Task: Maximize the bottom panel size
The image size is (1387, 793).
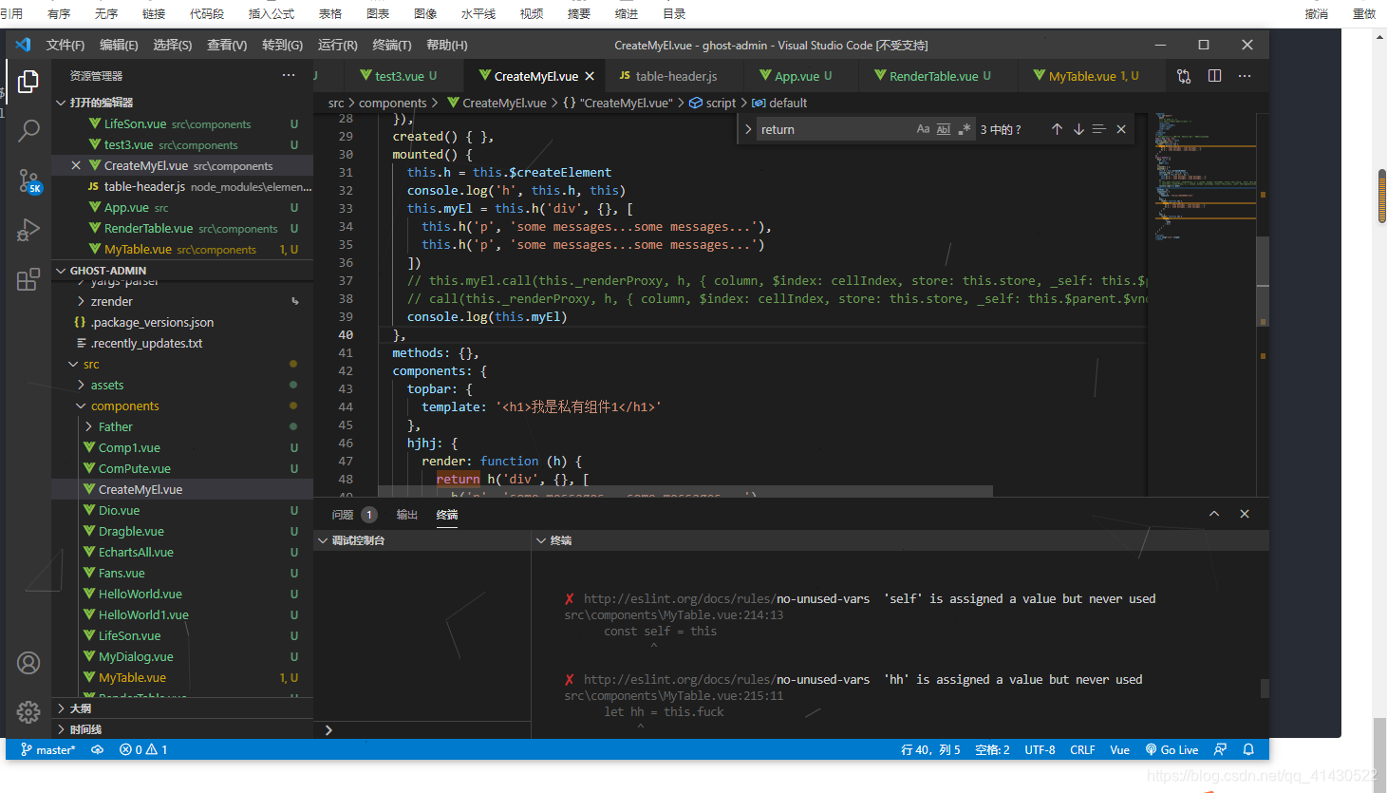Action: [x=1214, y=514]
